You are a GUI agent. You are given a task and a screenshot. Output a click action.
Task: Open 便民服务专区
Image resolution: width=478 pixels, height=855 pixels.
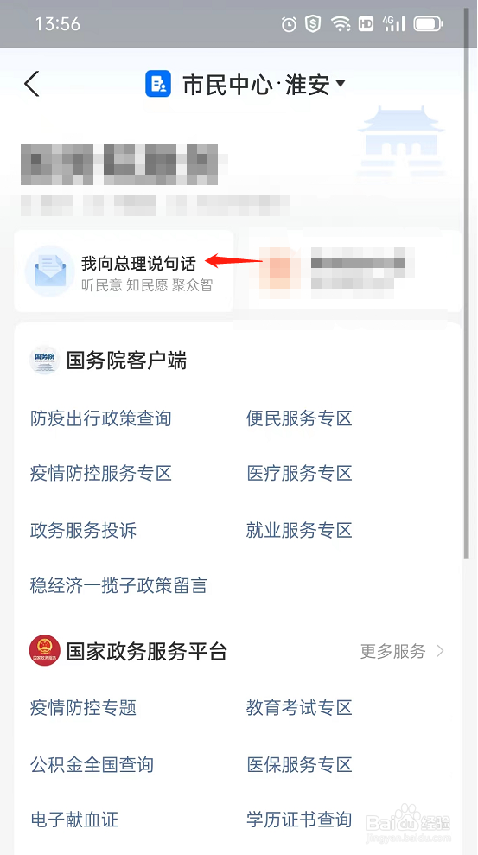[299, 418]
